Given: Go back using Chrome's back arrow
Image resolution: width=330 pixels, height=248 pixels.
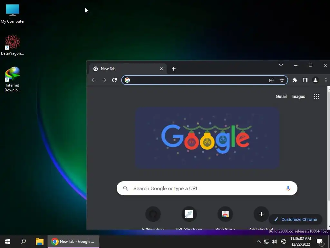Looking at the screenshot, I should point(94,80).
